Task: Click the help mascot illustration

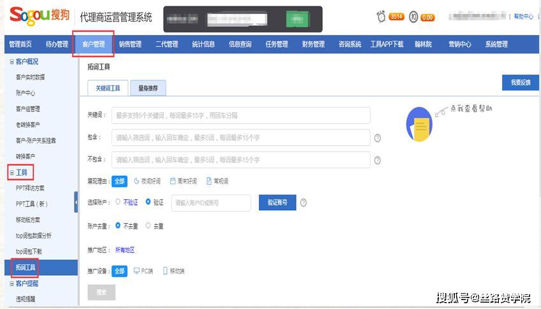Action: coord(419,124)
